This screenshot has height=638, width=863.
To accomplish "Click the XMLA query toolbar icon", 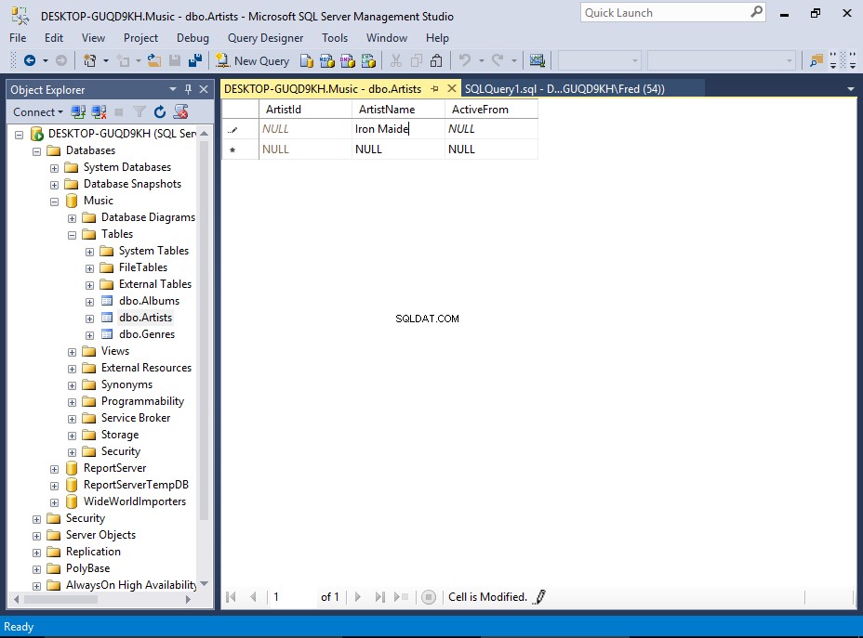I will click(368, 60).
